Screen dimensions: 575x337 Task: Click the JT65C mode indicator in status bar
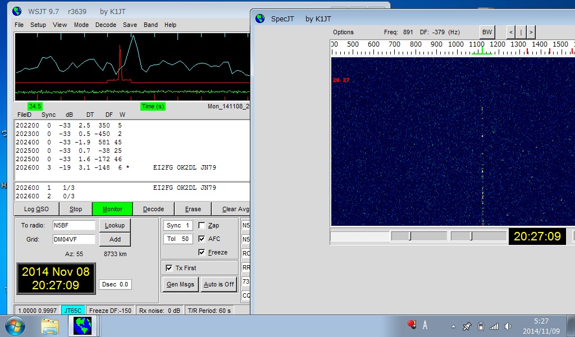(72, 311)
